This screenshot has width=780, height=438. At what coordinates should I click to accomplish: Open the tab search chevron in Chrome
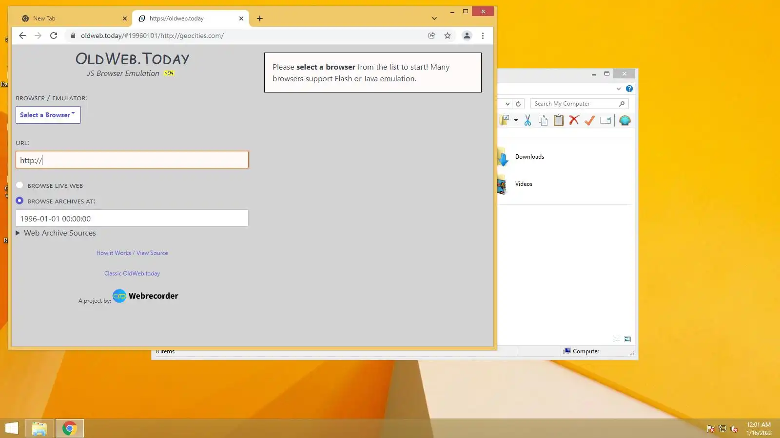tap(434, 18)
